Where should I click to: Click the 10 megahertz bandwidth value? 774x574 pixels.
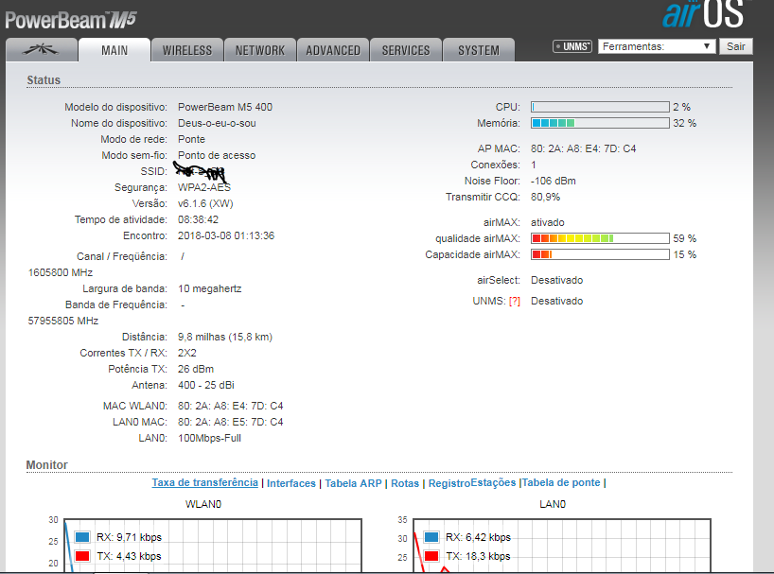coord(210,288)
